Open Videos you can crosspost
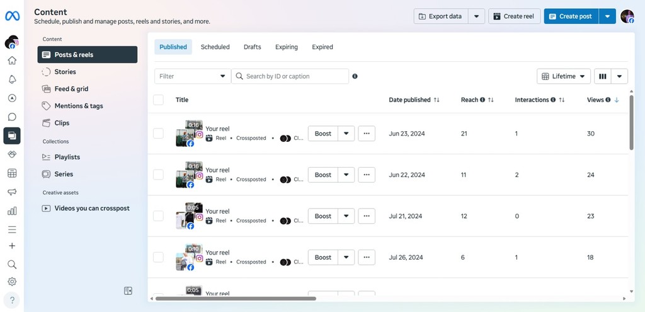Viewport: 645px width, 312px height. [87, 208]
